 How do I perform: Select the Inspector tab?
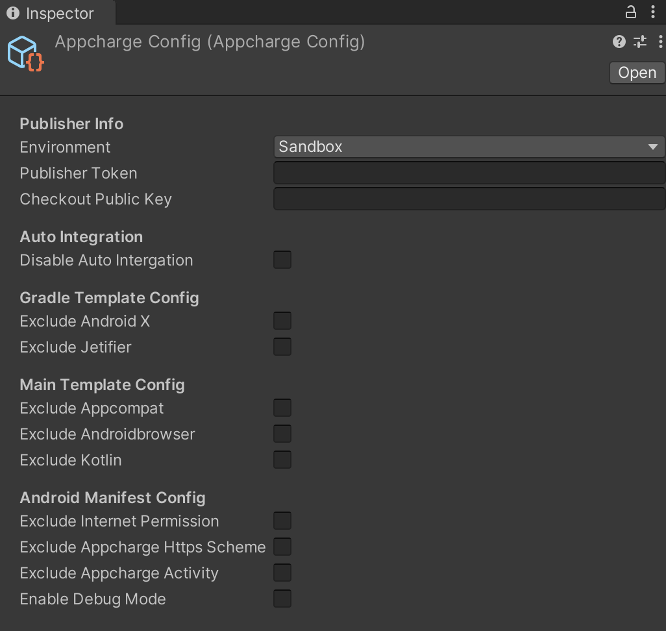tap(58, 13)
